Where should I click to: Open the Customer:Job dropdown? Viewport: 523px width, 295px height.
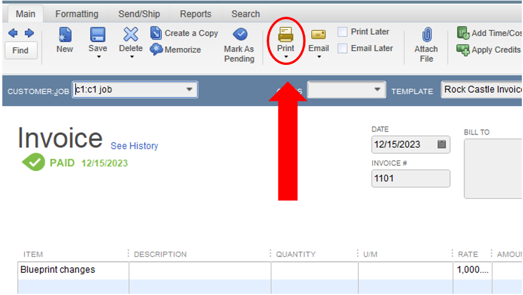pos(189,89)
